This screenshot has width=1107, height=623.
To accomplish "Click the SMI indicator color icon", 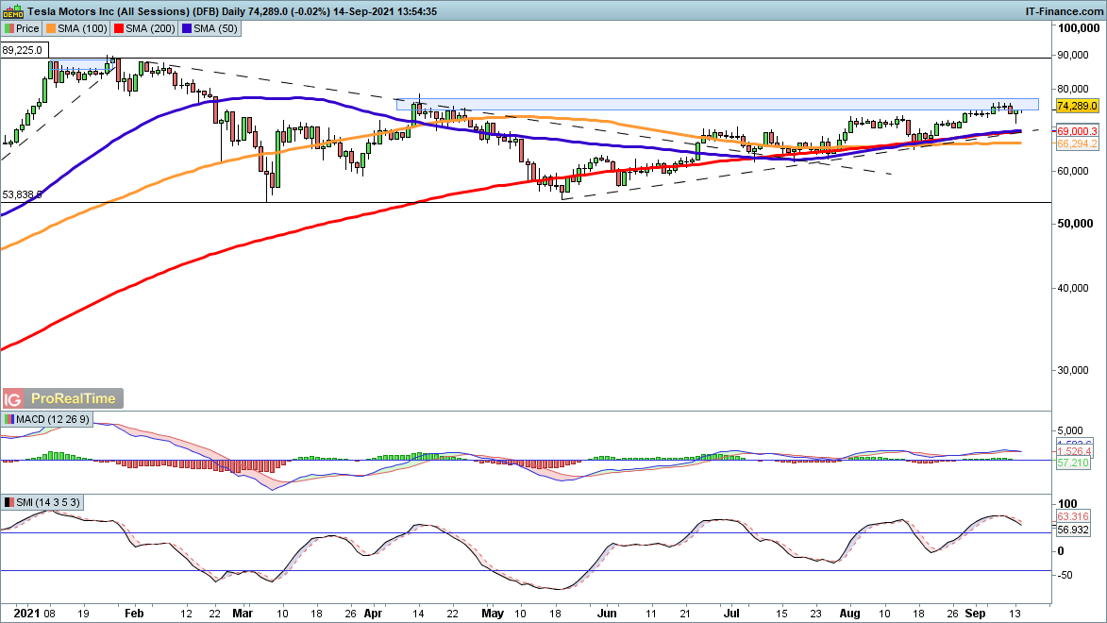I will pyautogui.click(x=9, y=503).
